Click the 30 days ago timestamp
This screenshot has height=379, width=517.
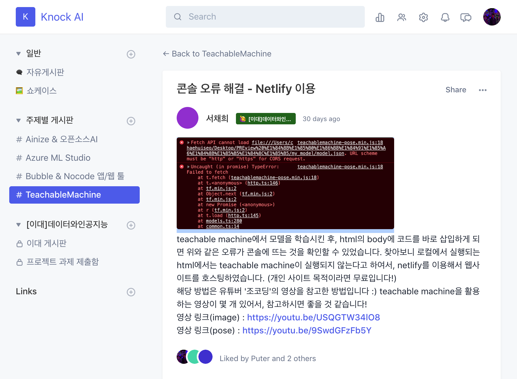(321, 119)
